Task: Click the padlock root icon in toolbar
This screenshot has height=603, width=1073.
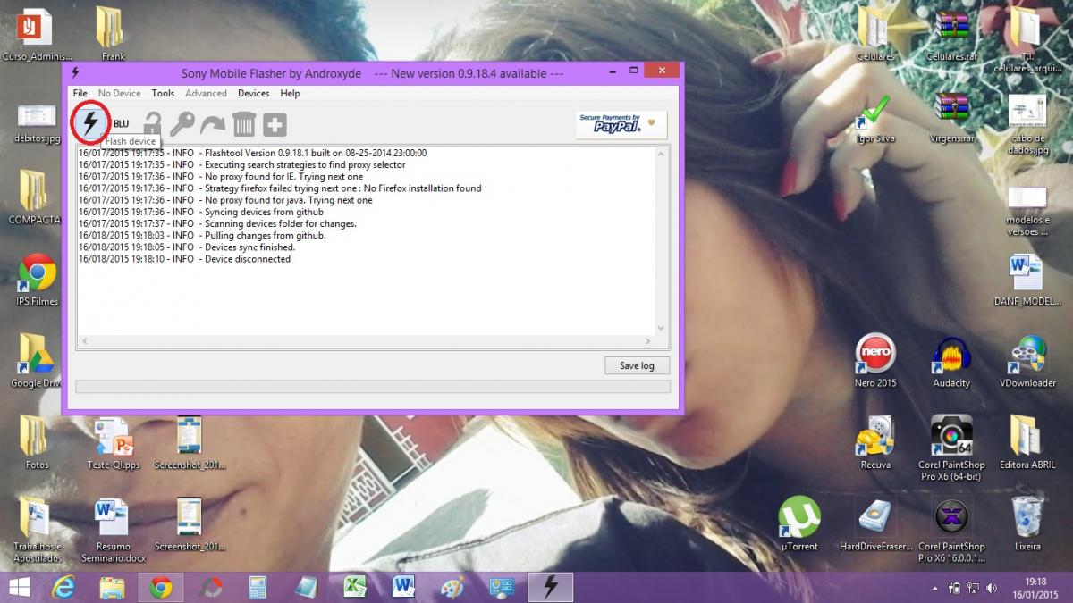Action: tap(153, 124)
